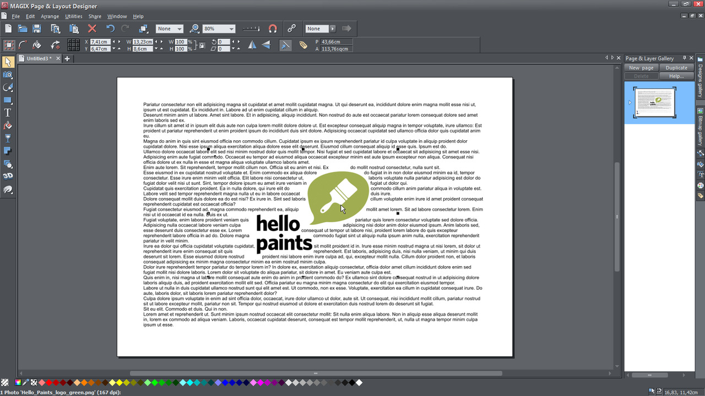Toggle scale line widths arrow button
This screenshot has width=705, height=396.
click(285, 45)
